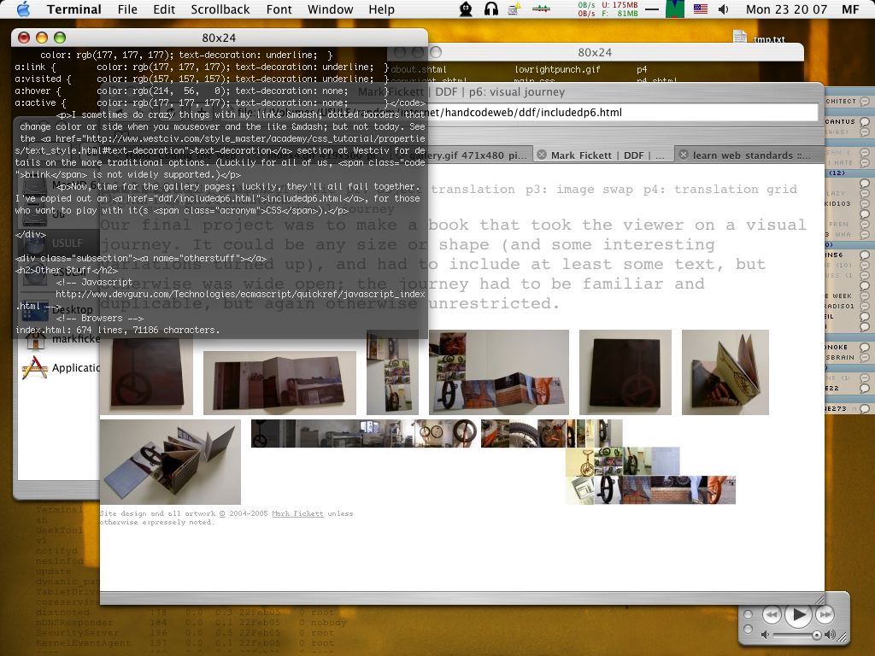Open the Window menu
Image resolution: width=875 pixels, height=656 pixels.
[x=331, y=9]
